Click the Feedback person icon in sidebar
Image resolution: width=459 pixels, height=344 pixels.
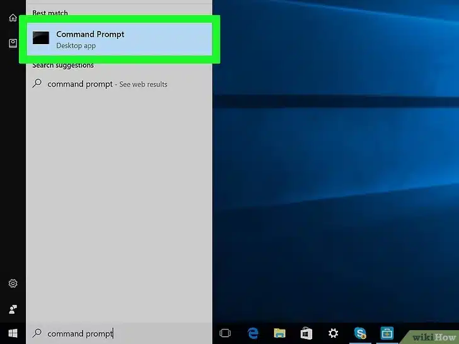click(x=13, y=309)
